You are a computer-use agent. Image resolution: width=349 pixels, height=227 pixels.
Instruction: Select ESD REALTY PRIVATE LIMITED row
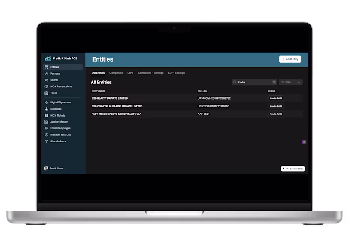[x=196, y=98]
